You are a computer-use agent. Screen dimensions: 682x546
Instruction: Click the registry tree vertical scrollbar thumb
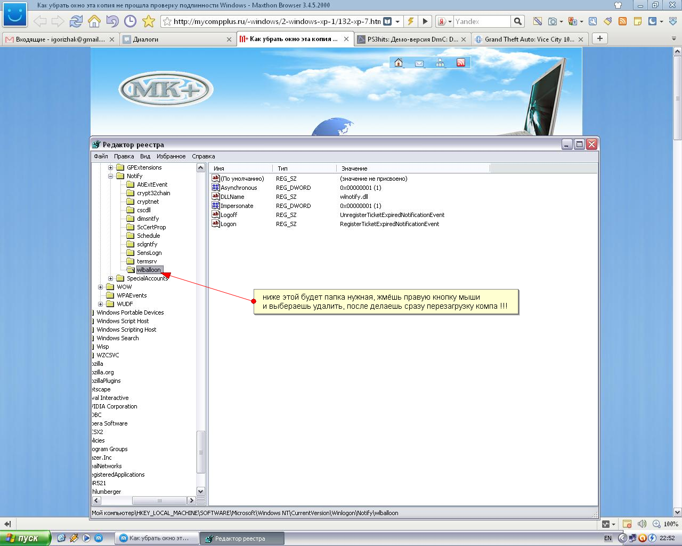point(201,452)
